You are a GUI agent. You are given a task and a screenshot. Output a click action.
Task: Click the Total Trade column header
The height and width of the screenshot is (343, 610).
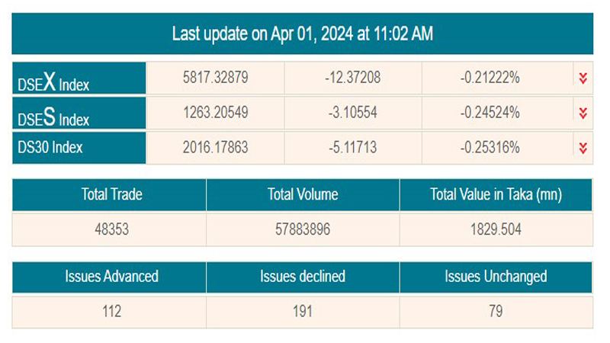pos(111,194)
